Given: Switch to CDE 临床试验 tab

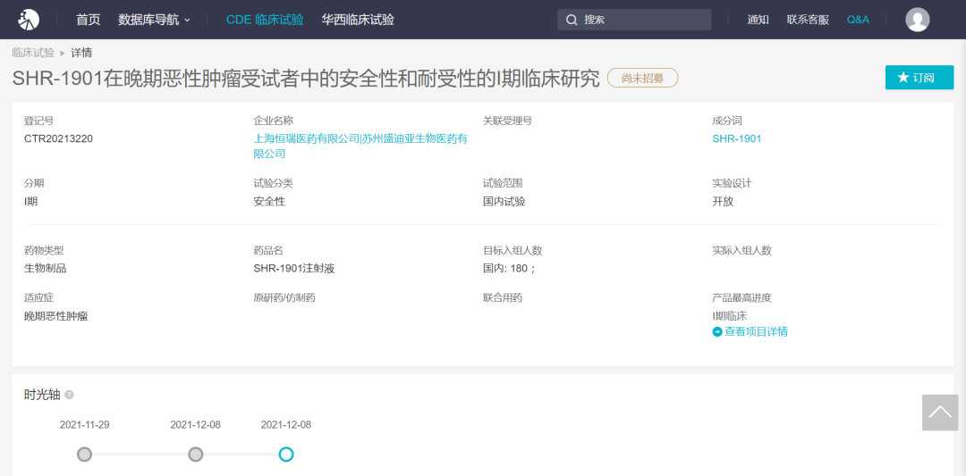Looking at the screenshot, I should coord(264,20).
